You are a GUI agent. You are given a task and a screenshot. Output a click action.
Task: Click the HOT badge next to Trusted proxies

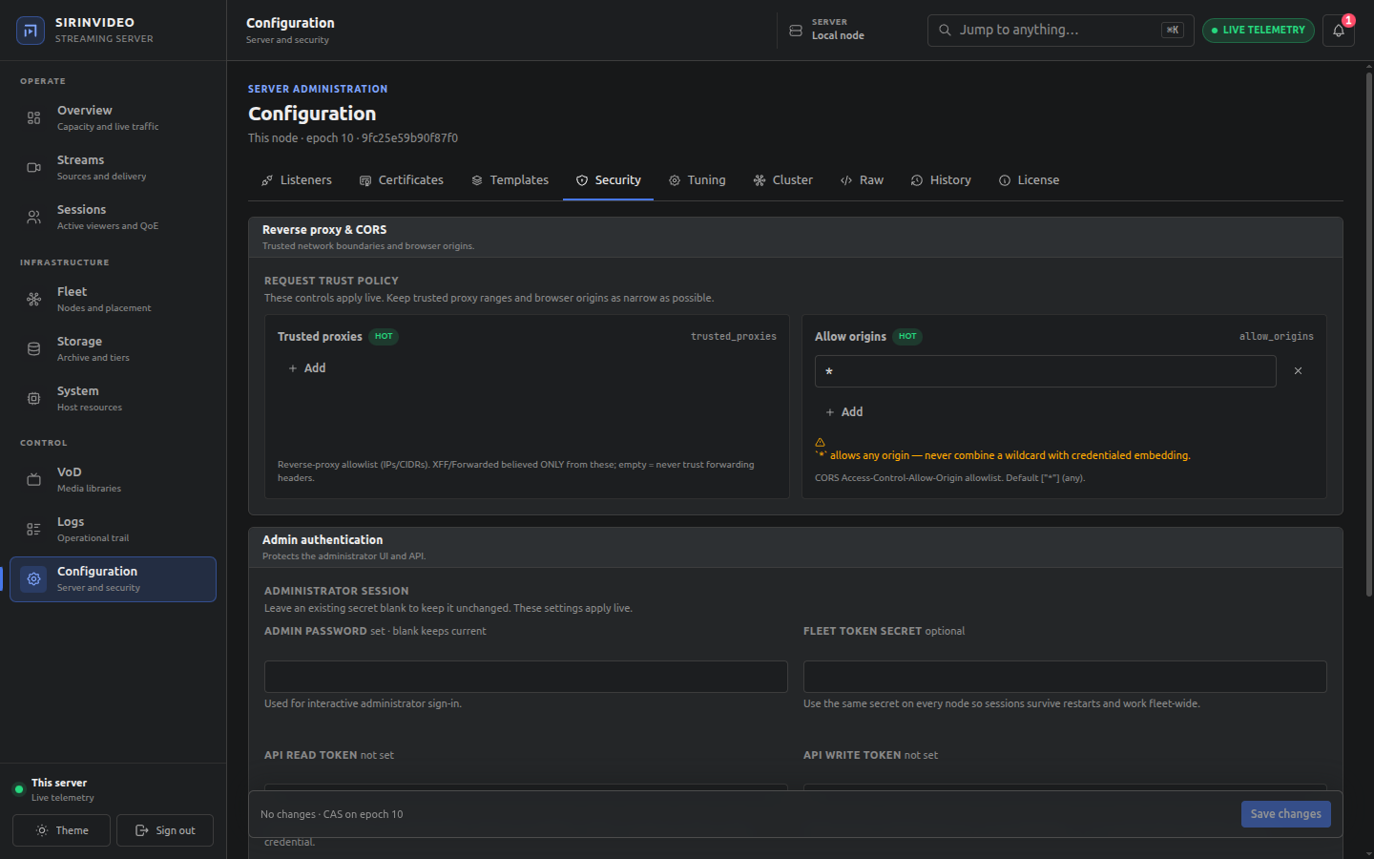pos(384,337)
